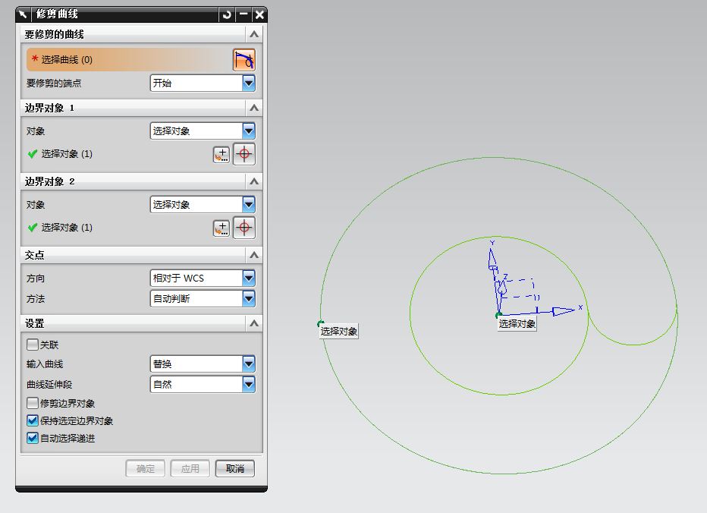Collapse the 交点 section
The image size is (707, 513).
tap(254, 255)
